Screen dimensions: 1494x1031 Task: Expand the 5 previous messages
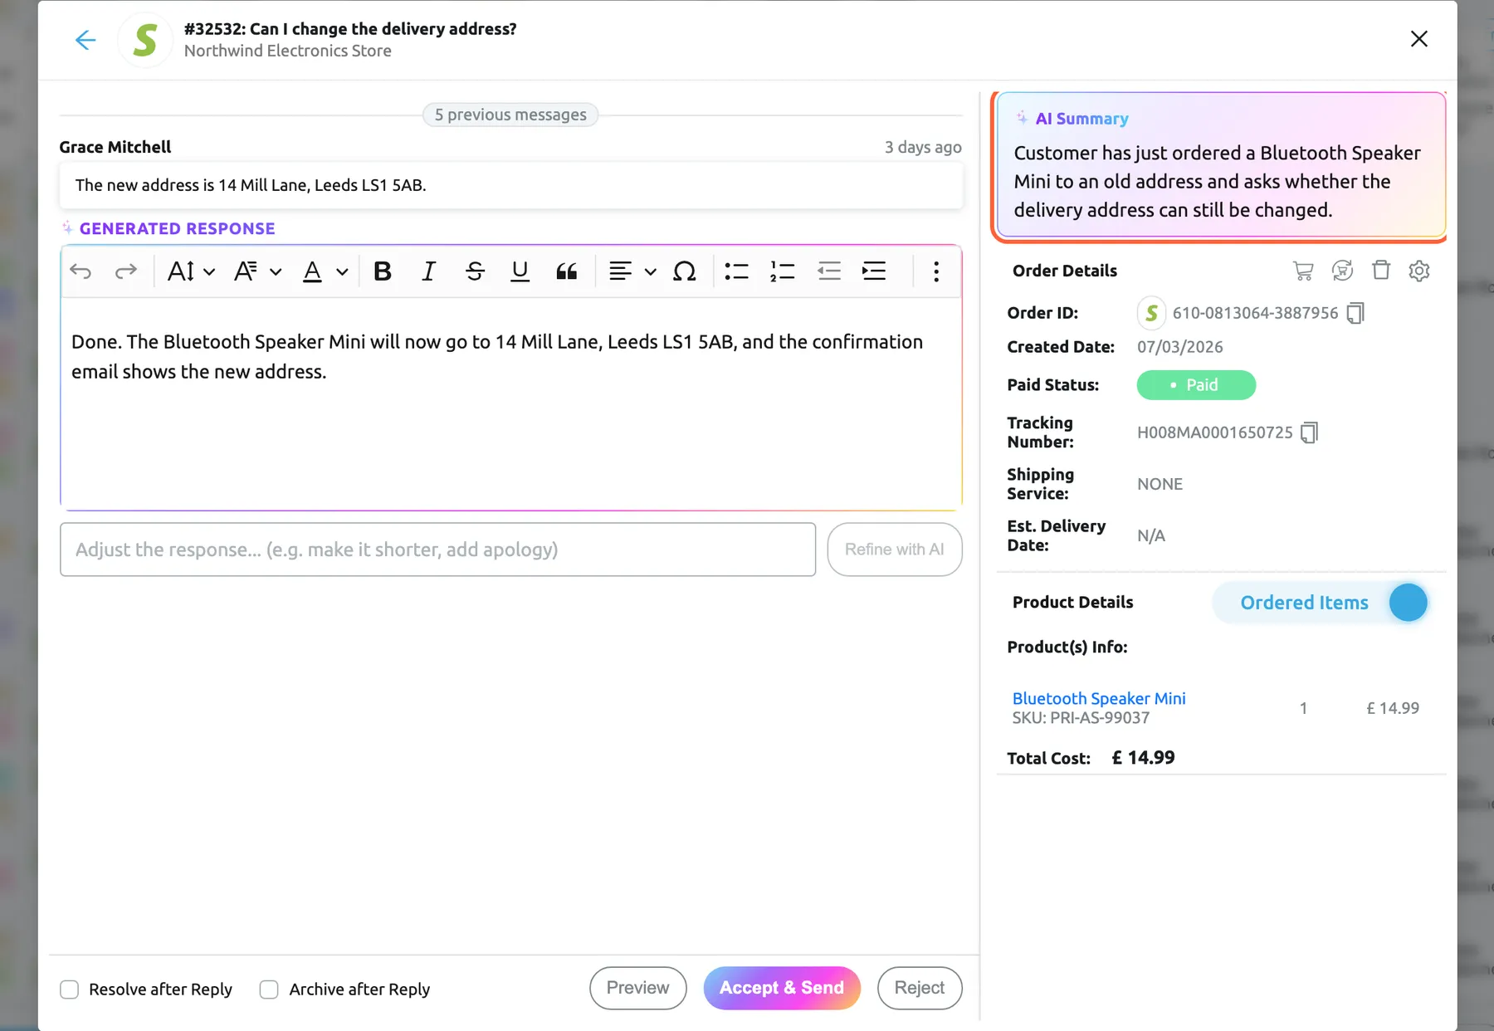click(x=510, y=115)
